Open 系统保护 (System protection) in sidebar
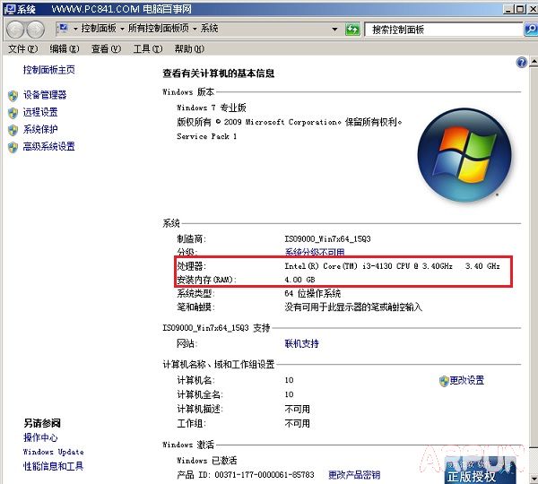This screenshot has width=538, height=484. [39, 129]
